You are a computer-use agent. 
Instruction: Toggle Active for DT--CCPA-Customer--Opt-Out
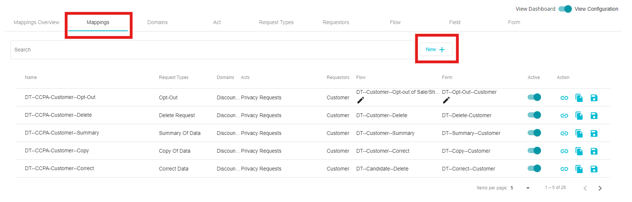(x=534, y=97)
